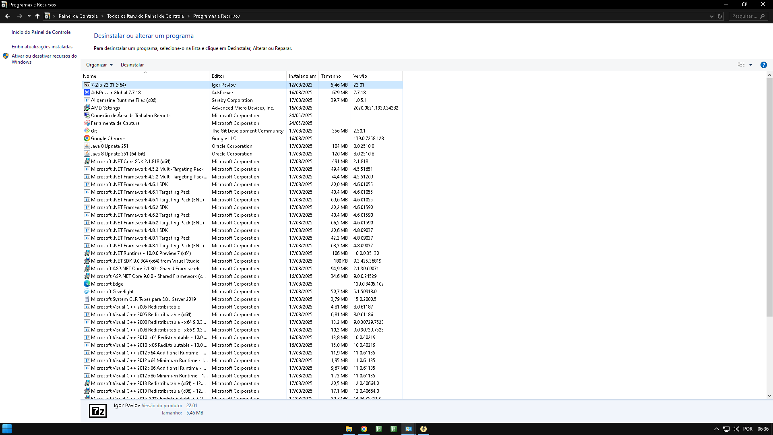Viewport: 773px width, 435px height.
Task: Click the vertical scrollbar up arrow
Action: click(x=769, y=75)
